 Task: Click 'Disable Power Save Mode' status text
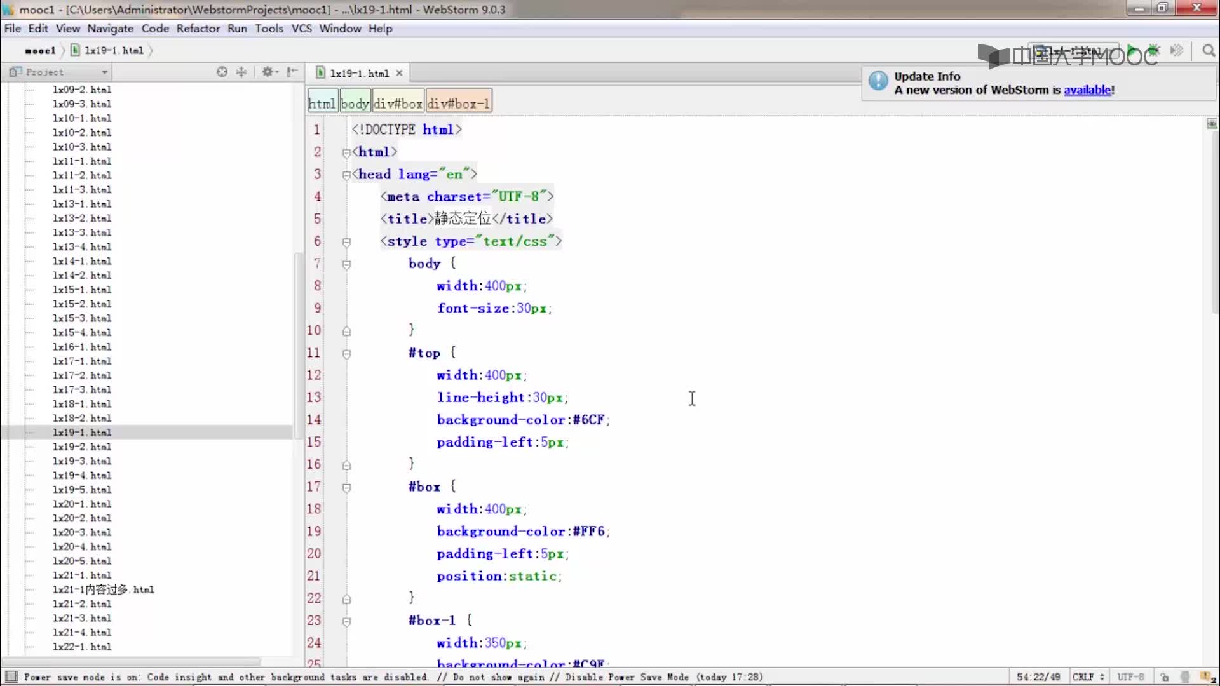tap(627, 677)
